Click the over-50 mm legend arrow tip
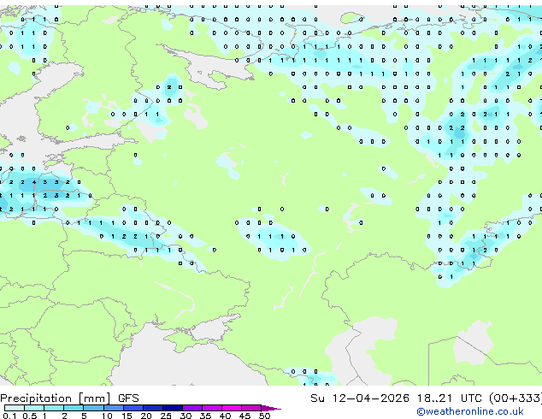The image size is (542, 419). [x=271, y=408]
